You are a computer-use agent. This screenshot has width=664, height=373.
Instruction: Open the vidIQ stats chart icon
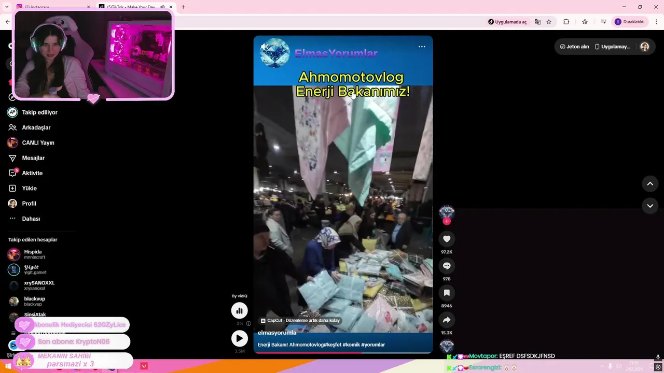tap(239, 310)
